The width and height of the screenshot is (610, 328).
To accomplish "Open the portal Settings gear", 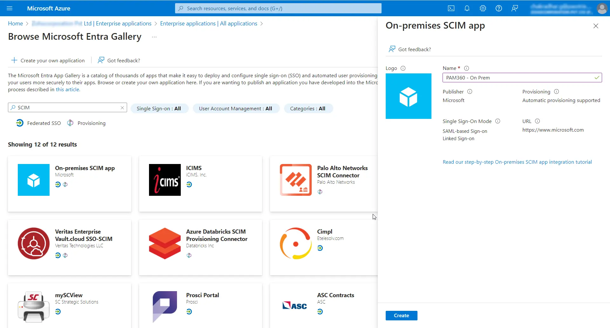I will point(483,8).
